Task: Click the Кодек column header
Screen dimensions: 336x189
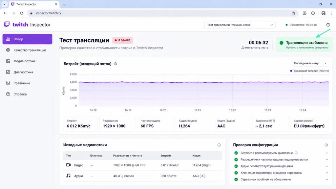Action: click(x=197, y=156)
